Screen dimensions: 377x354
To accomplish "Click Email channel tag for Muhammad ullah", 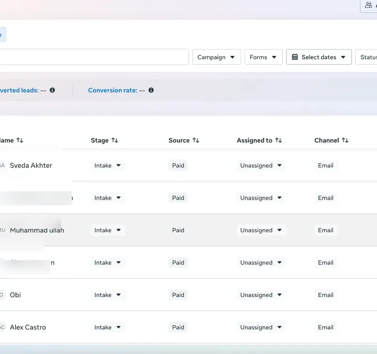I will pyautogui.click(x=326, y=230).
